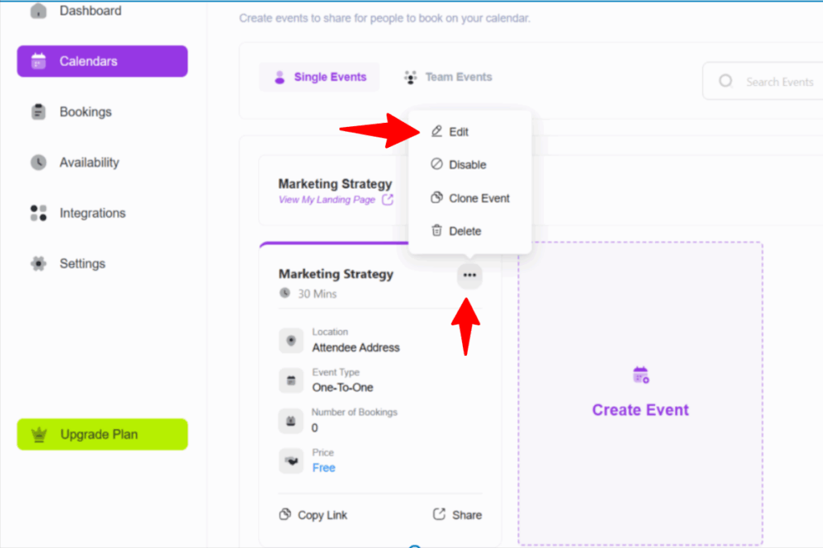
Task: Click the Create Event card
Action: (640, 394)
